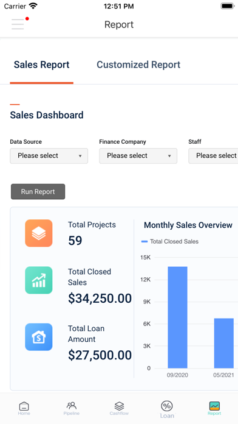Select the 09/2020 sales bar

pyautogui.click(x=178, y=317)
